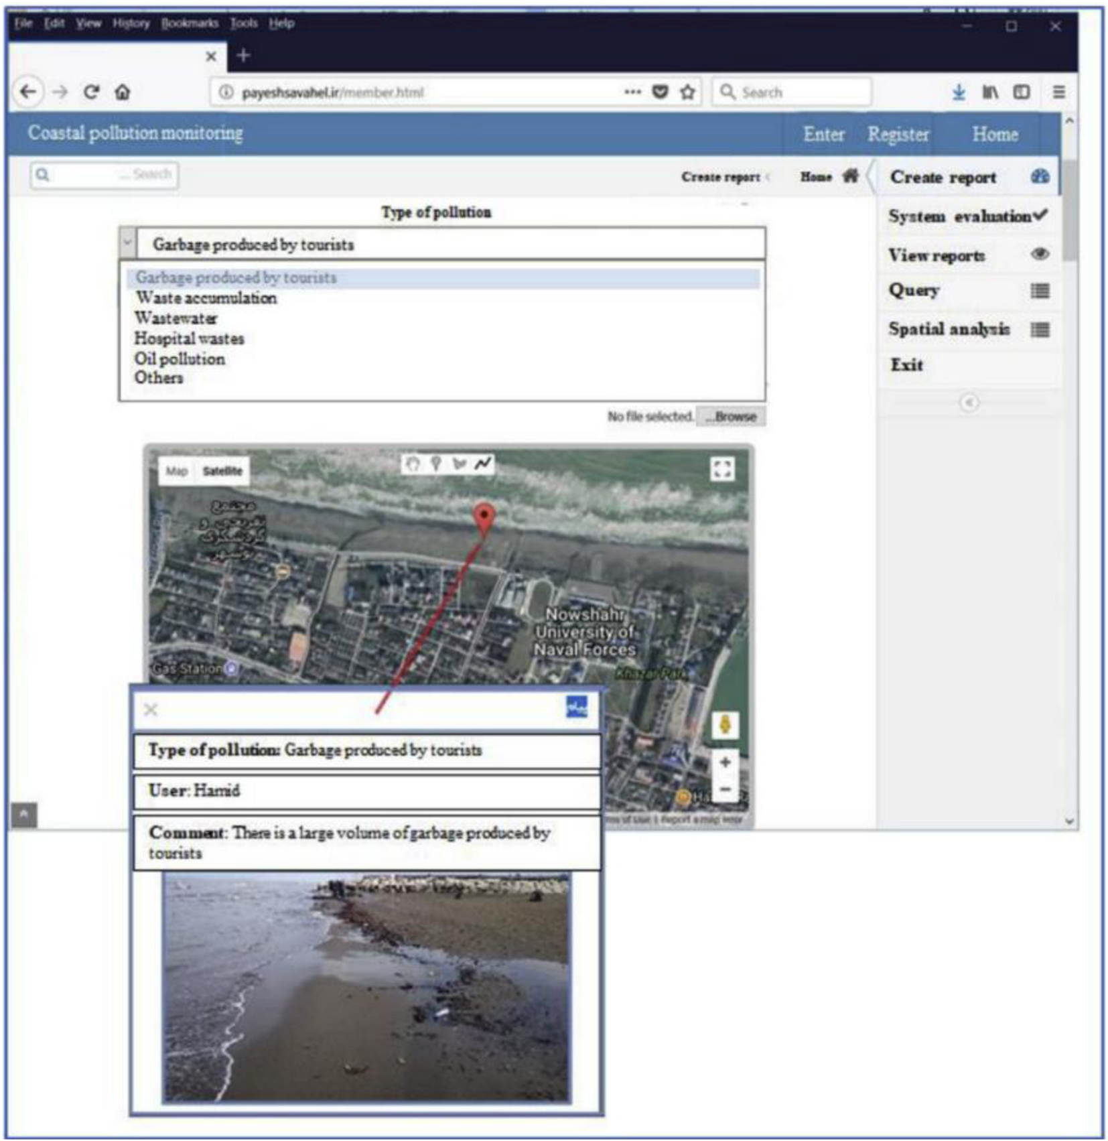Screen dimensions: 1108x1141
Task: Click the red location pin on map
Action: (x=484, y=518)
